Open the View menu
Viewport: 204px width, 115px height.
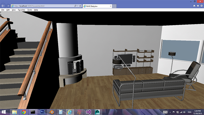[x=14, y=10]
